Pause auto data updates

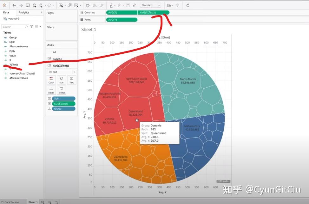pos(41,5)
